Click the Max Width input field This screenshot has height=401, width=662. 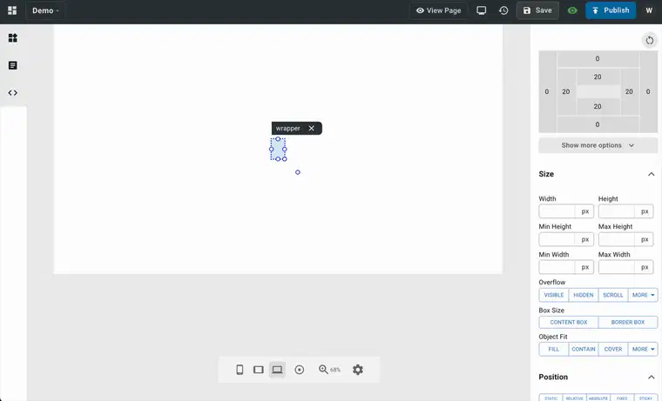pyautogui.click(x=617, y=267)
